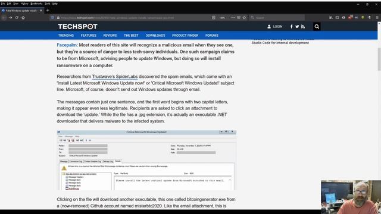The height and width of the screenshot is (214, 381).
Task: Go to the browser Home page
Action: pyautogui.click(x=23, y=18)
